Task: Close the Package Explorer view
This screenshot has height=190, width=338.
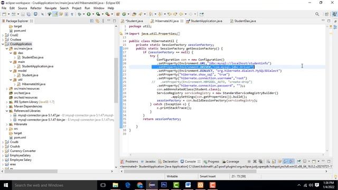Action: (32, 21)
